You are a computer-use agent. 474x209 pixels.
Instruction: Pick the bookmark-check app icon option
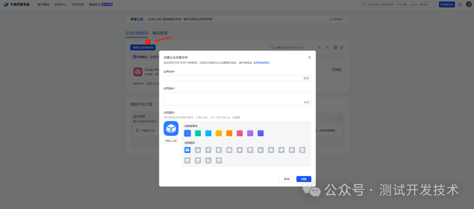tap(250, 150)
